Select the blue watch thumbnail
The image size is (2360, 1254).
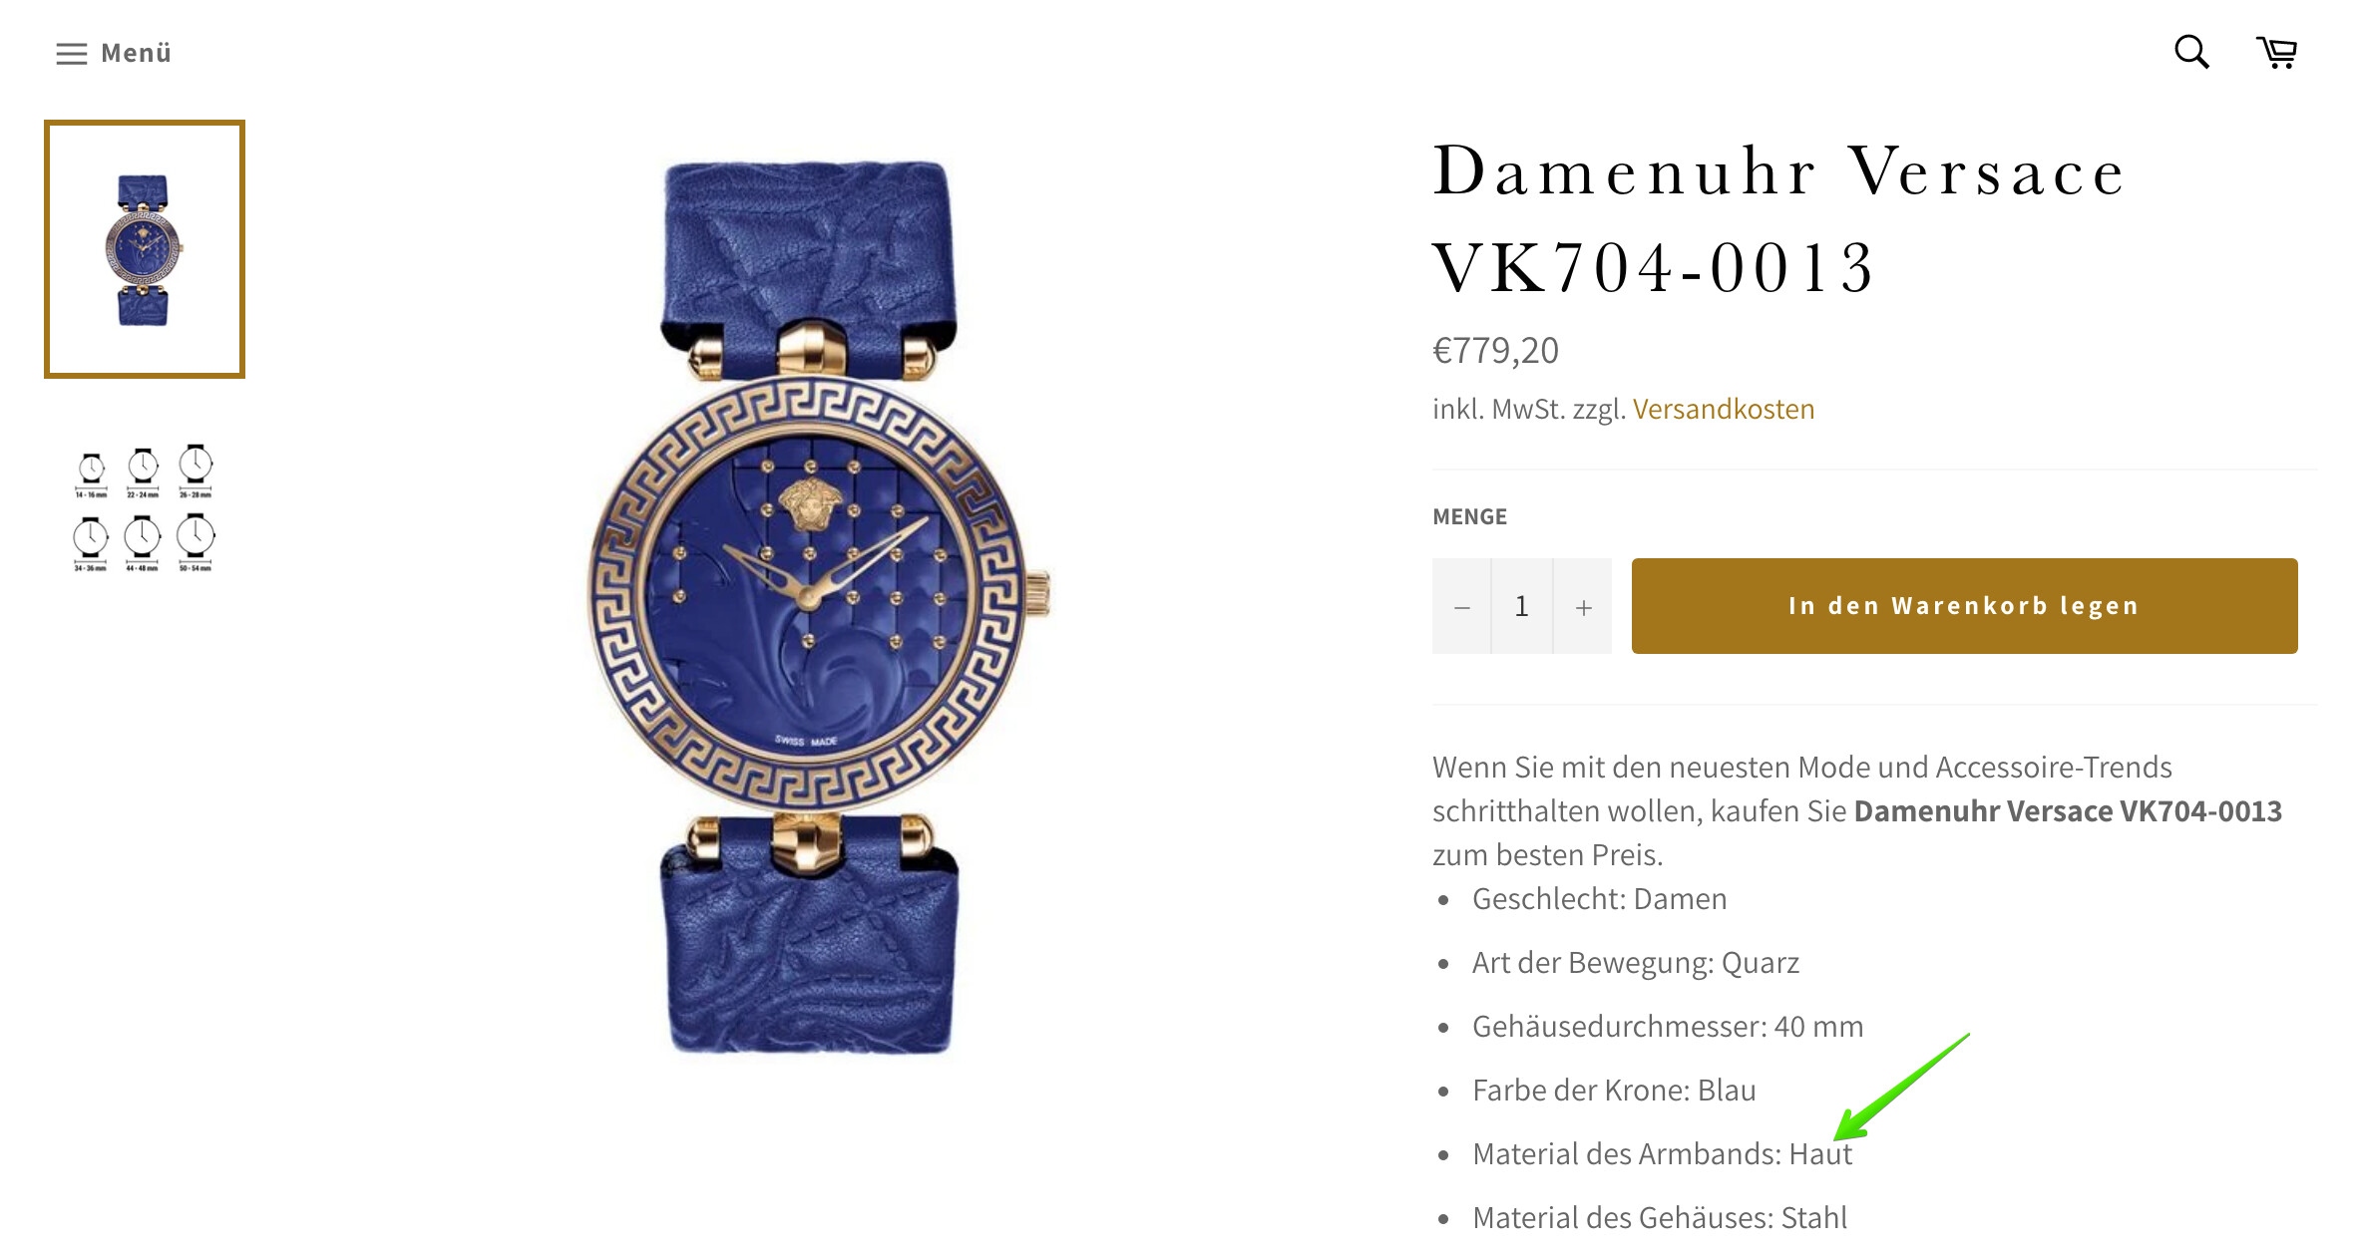[145, 249]
